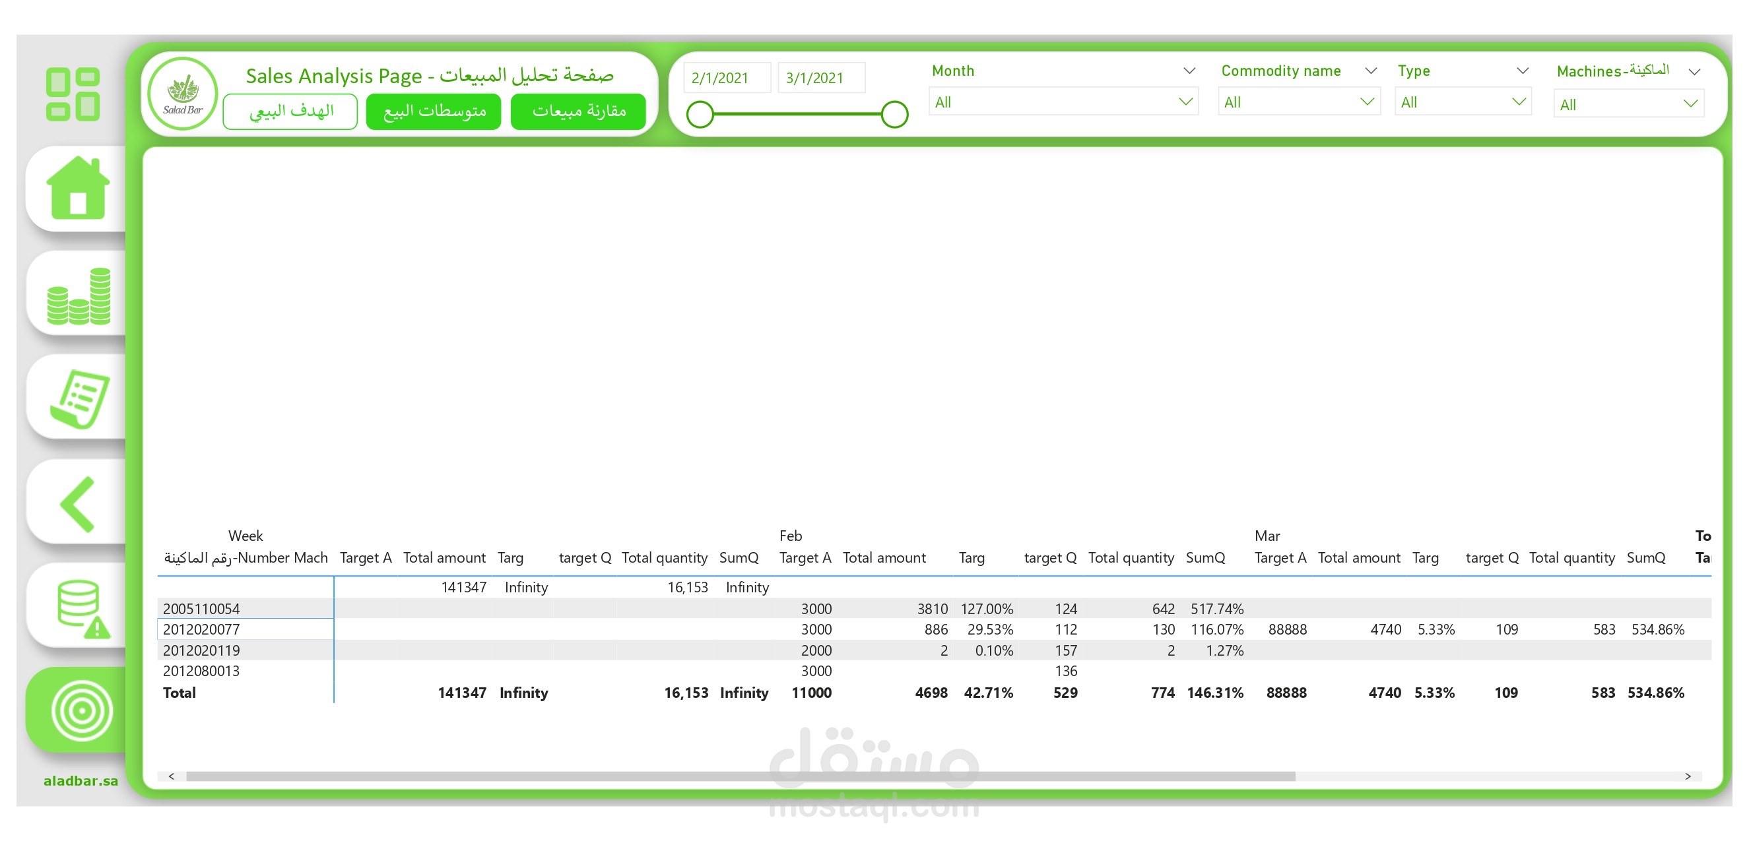Open the coin stacks sales icon
1749x841 pixels.
pyautogui.click(x=79, y=296)
